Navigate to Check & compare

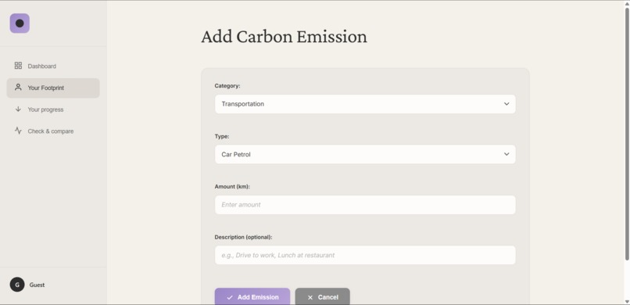point(53,131)
